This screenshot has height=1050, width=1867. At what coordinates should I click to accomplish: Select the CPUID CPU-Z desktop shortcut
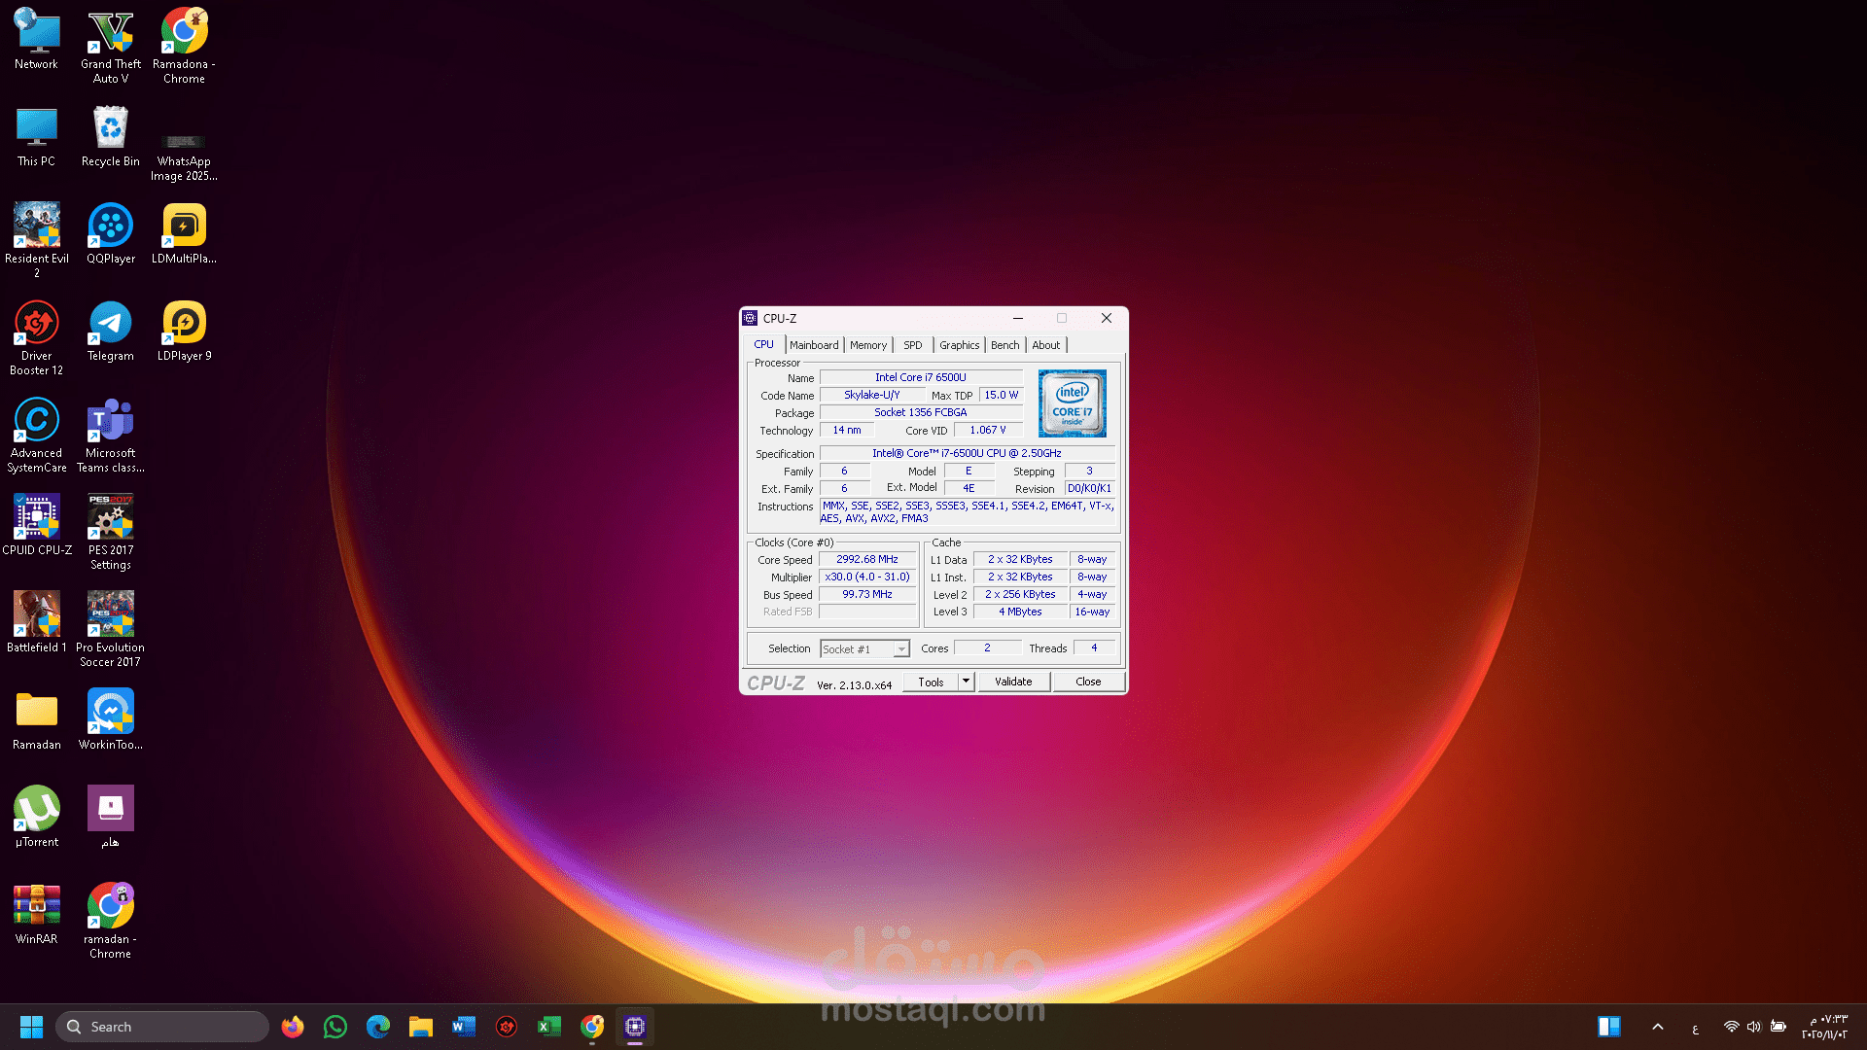(37, 525)
